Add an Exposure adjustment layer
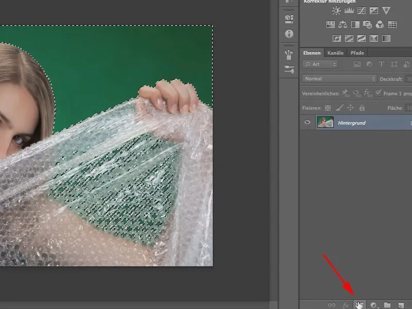This screenshot has width=412, height=309. 374,10
